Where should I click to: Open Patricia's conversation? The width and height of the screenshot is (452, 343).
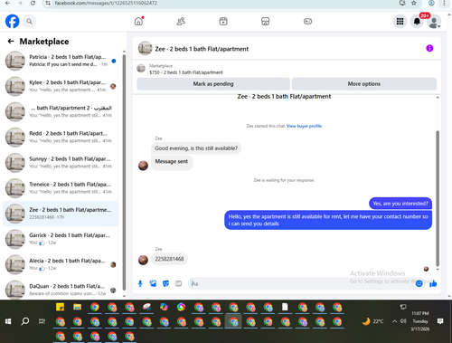coord(61,61)
